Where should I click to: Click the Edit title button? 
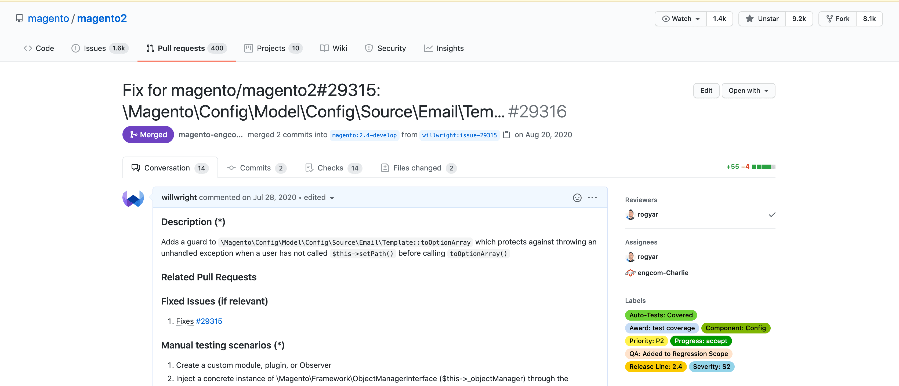tap(706, 91)
